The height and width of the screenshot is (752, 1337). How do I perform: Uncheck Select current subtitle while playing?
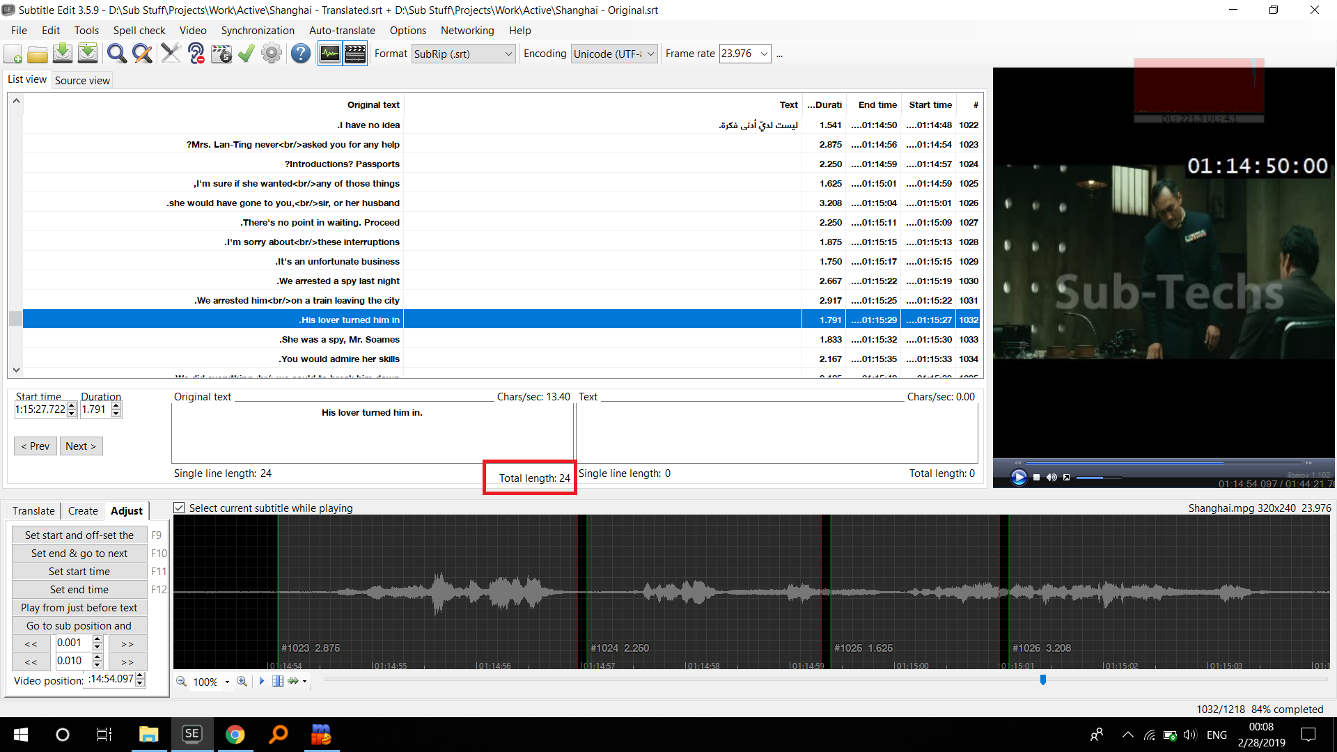[179, 508]
